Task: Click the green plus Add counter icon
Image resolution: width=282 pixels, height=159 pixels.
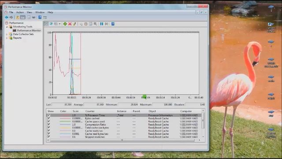Action: pyautogui.click(x=65, y=24)
